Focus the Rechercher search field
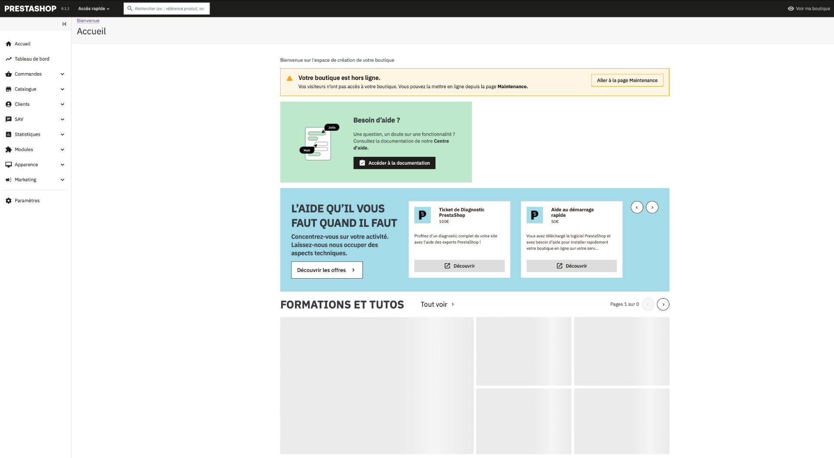 (167, 9)
